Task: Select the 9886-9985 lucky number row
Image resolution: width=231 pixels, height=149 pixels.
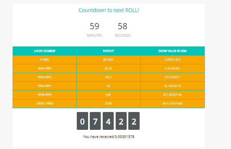Action: [x=44, y=68]
